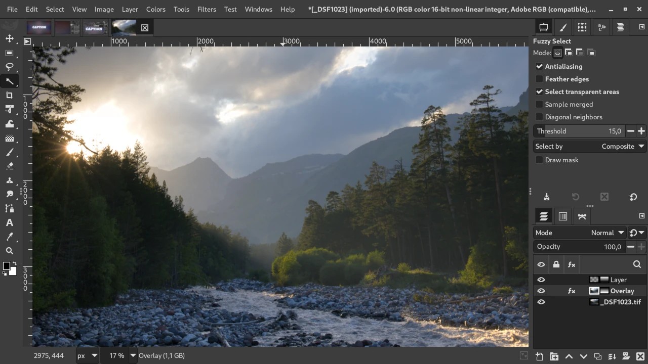This screenshot has height=364, width=648.
Task: Open the Colors menu
Action: pos(155,9)
